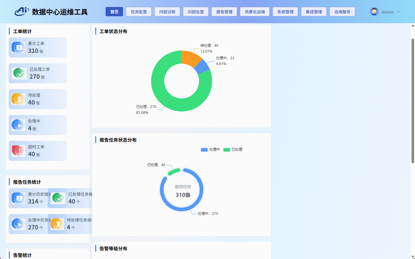Click the 工单状态分布 panel title

(x=113, y=31)
